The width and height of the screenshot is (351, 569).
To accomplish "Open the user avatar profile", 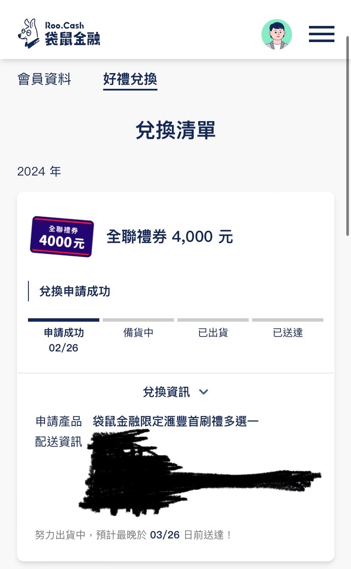I will tap(277, 34).
